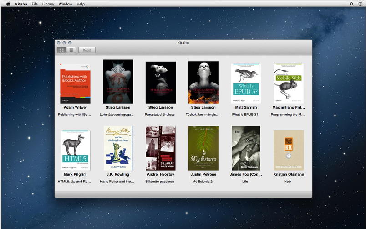Click author name Andrei Hvostov
366x229 pixels.
tap(161, 175)
